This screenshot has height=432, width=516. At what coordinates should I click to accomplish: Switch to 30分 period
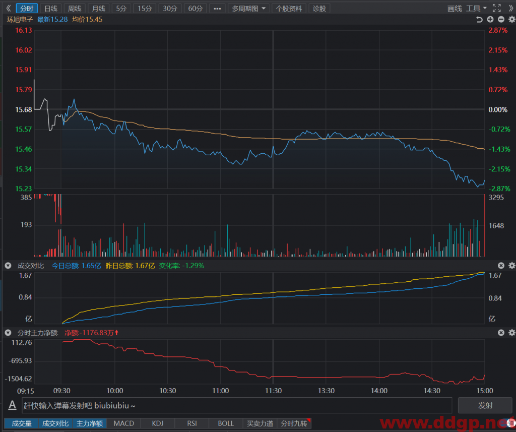tap(170, 9)
